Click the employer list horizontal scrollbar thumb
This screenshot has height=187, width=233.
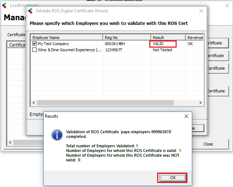click(105, 103)
